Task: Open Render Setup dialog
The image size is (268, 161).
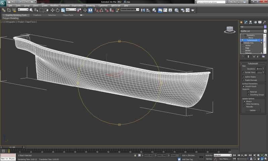Action: (x=183, y=10)
